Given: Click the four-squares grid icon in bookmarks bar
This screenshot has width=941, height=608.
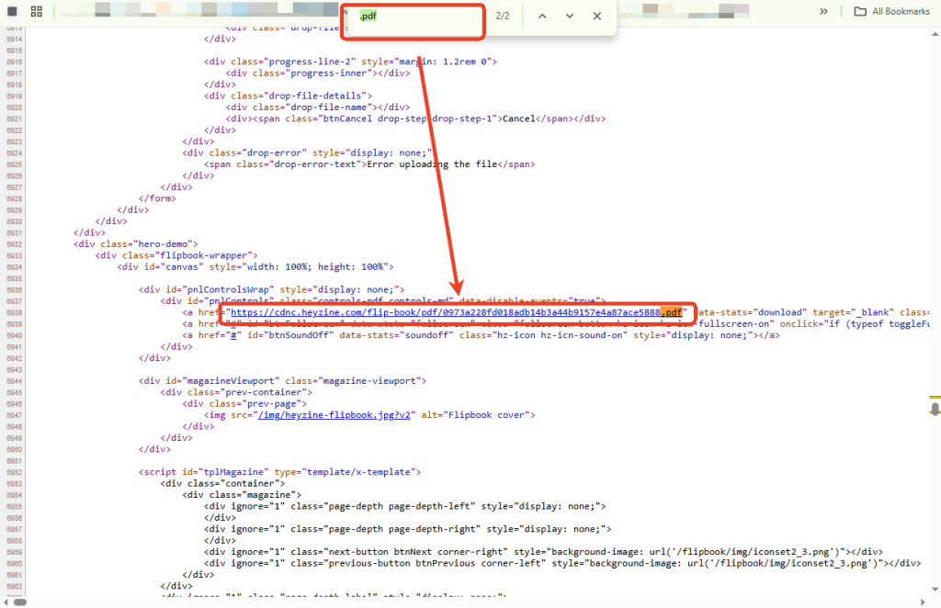Looking at the screenshot, I should (x=37, y=11).
